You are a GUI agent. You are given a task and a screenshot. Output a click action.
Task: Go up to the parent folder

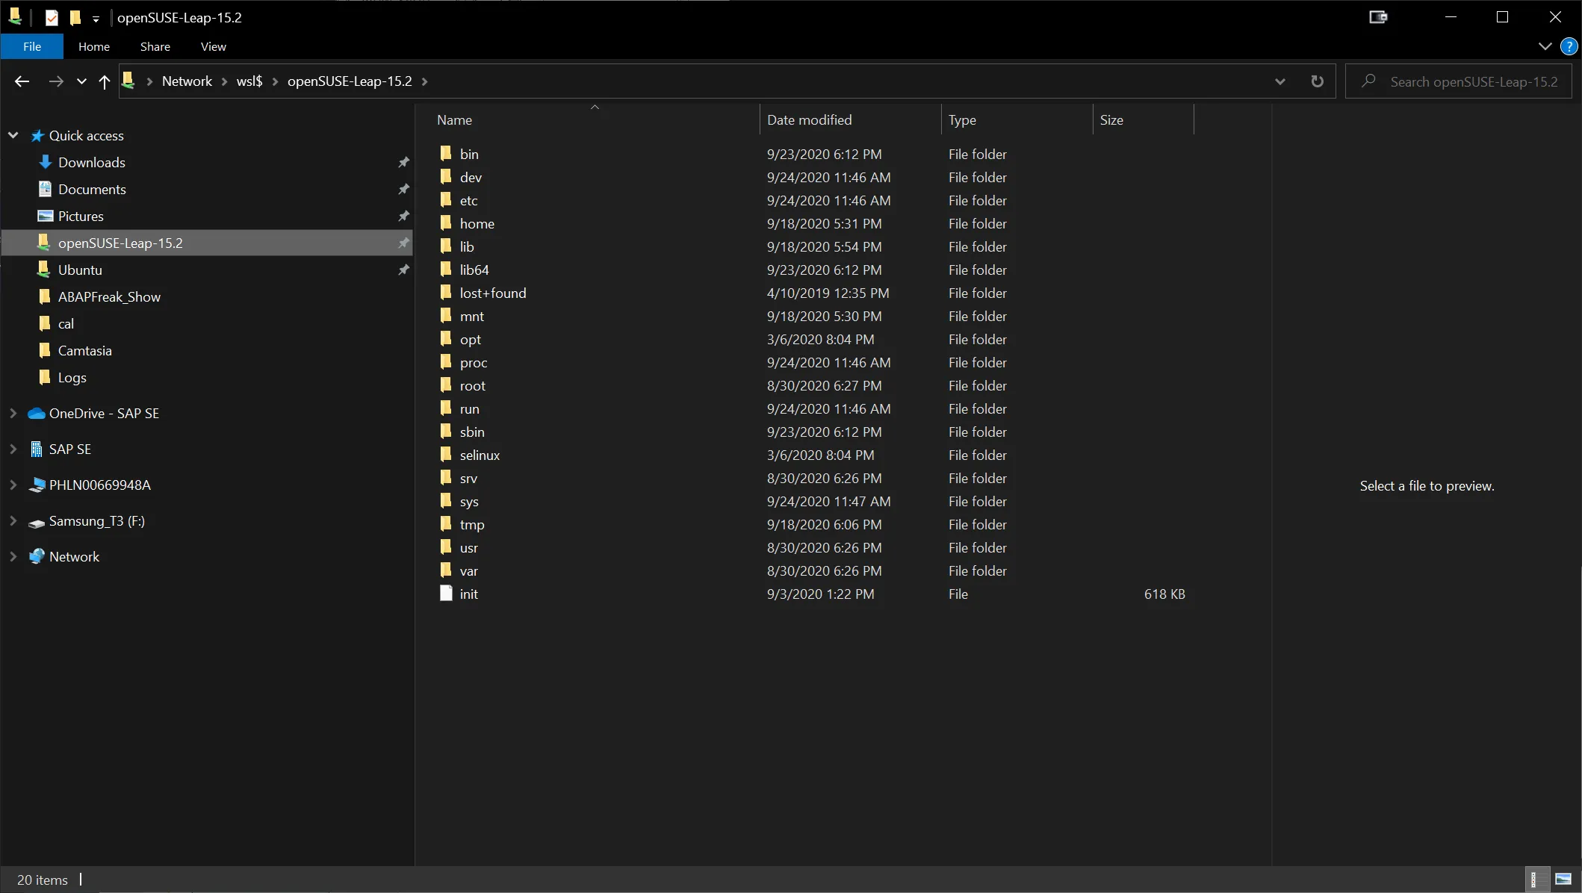[105, 81]
